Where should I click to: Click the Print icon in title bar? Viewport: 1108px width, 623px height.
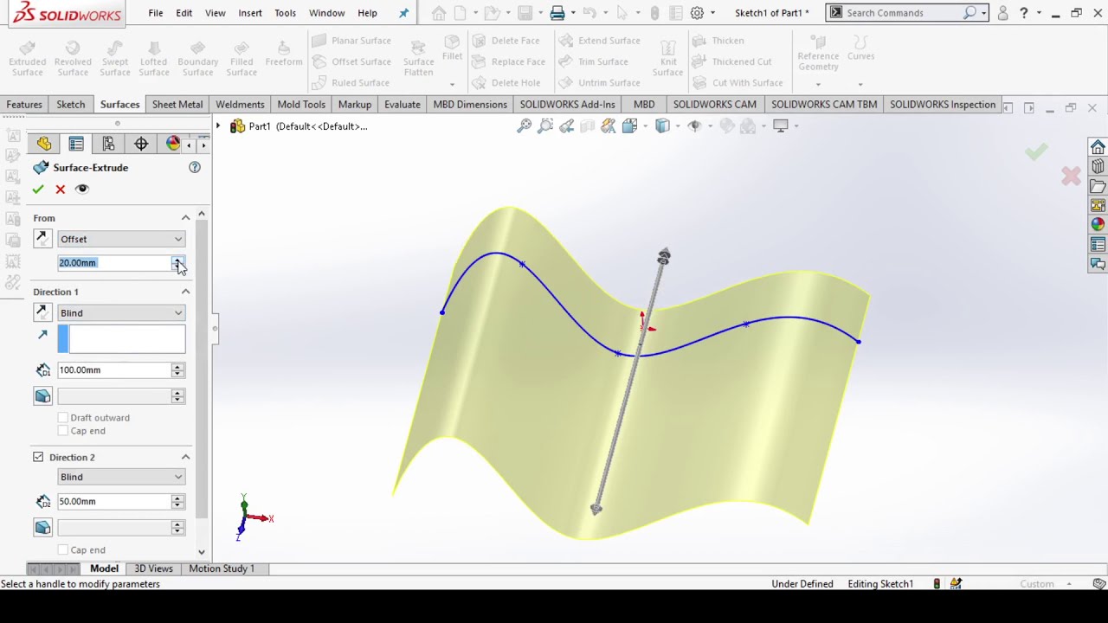point(557,13)
